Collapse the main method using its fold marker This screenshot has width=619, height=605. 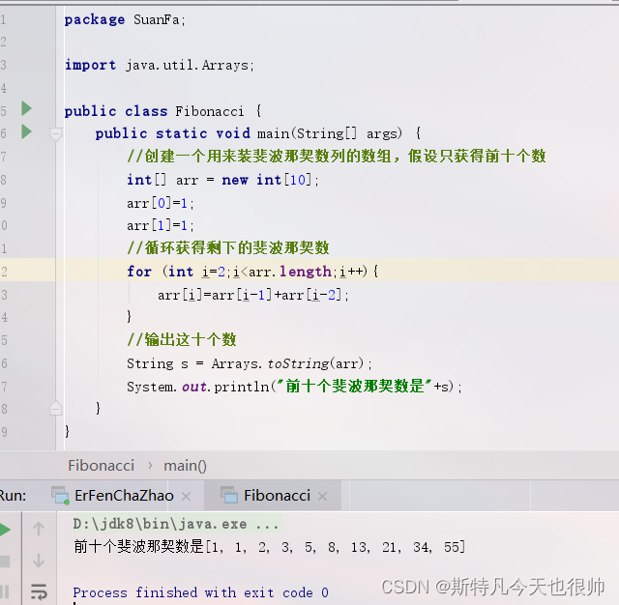56,133
